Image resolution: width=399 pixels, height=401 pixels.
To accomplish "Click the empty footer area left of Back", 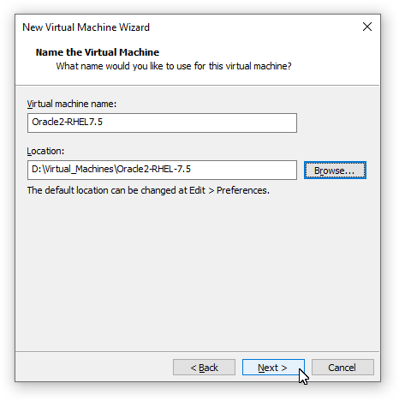I will [94, 368].
